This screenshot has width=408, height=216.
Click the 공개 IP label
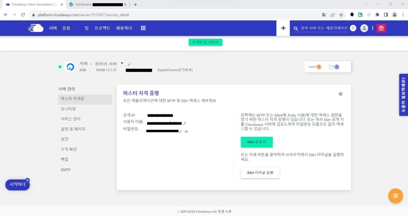(129, 115)
